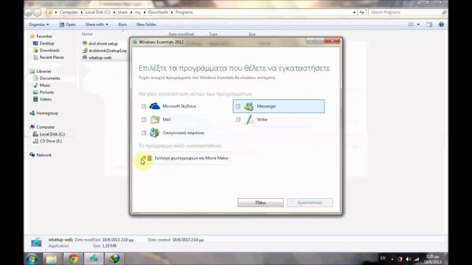Click the Photo Gallery and Movie Maker icon

tap(147, 158)
